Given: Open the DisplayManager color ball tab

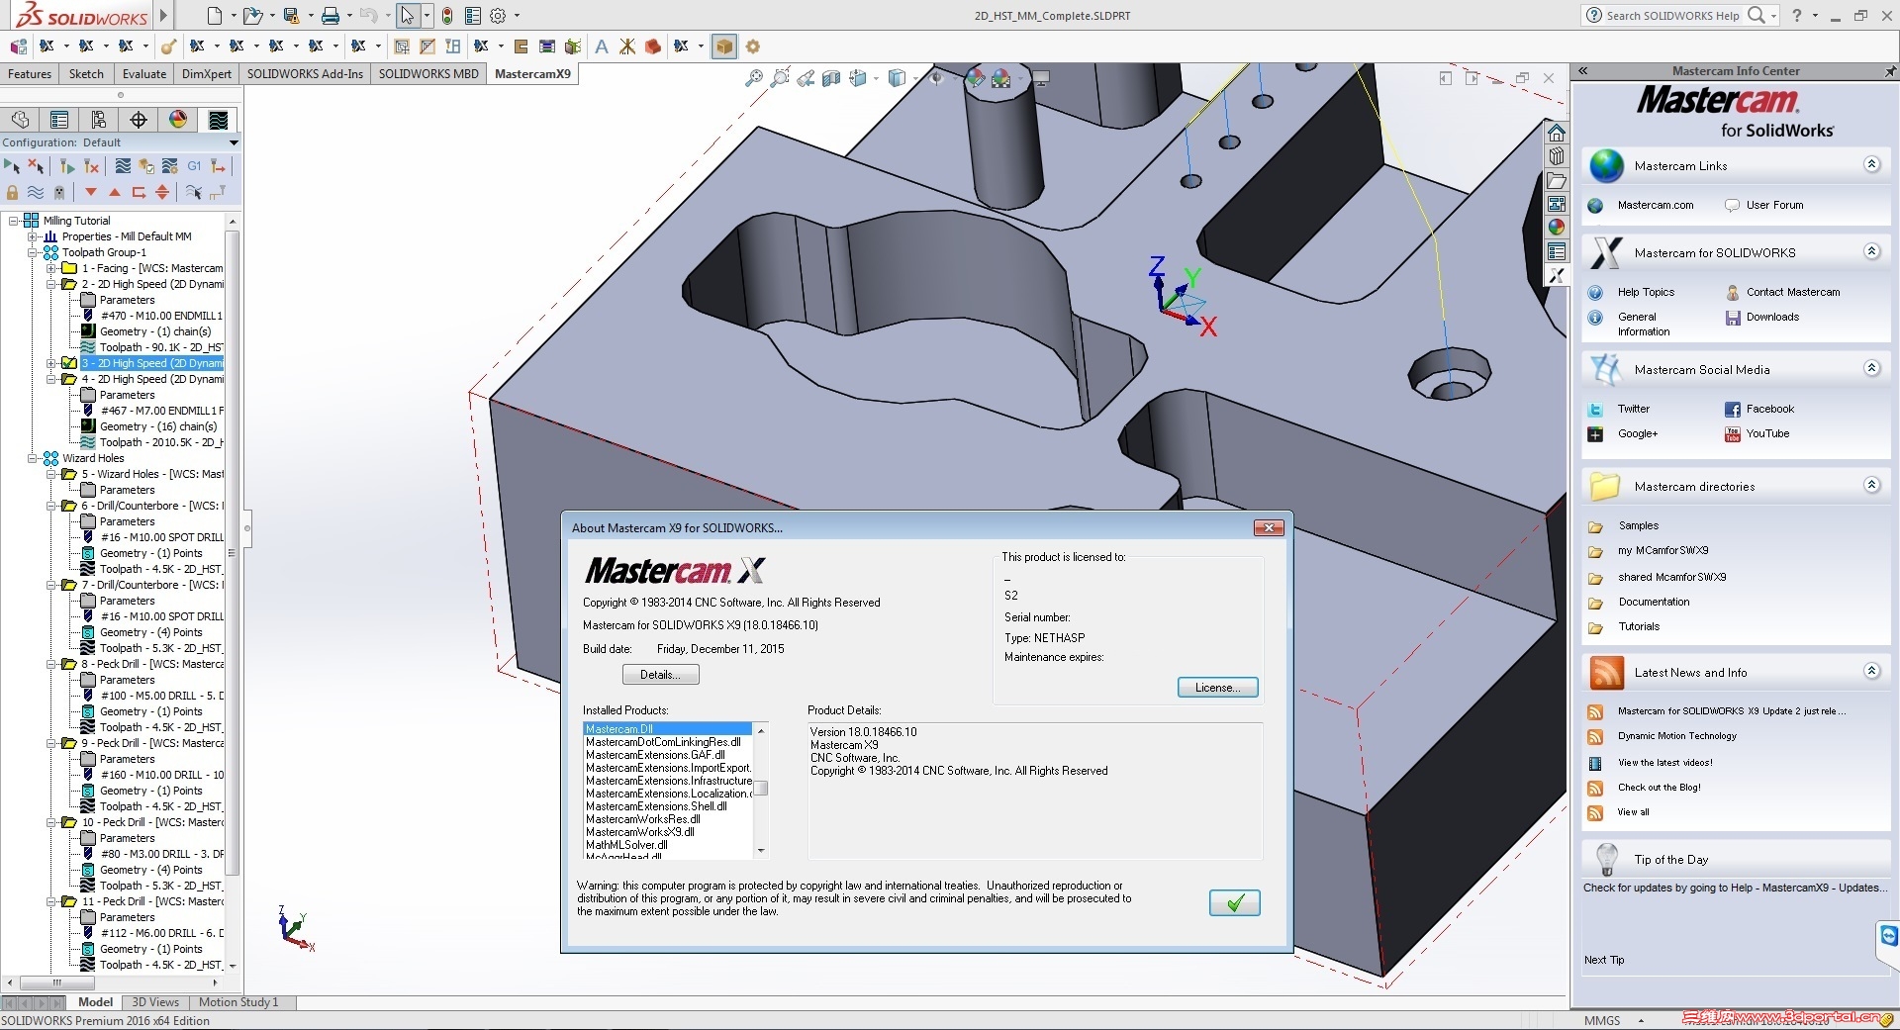Looking at the screenshot, I should [x=178, y=120].
